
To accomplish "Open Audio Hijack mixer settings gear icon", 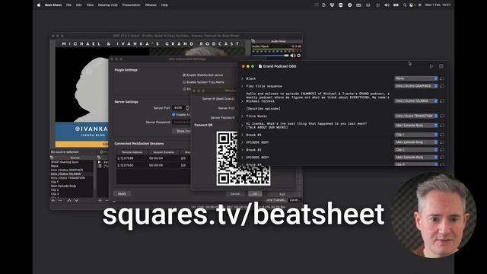I will (x=299, y=56).
